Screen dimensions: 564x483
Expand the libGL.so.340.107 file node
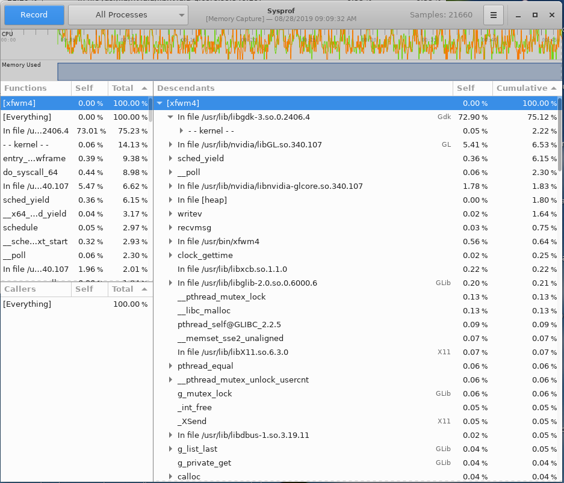coord(171,145)
